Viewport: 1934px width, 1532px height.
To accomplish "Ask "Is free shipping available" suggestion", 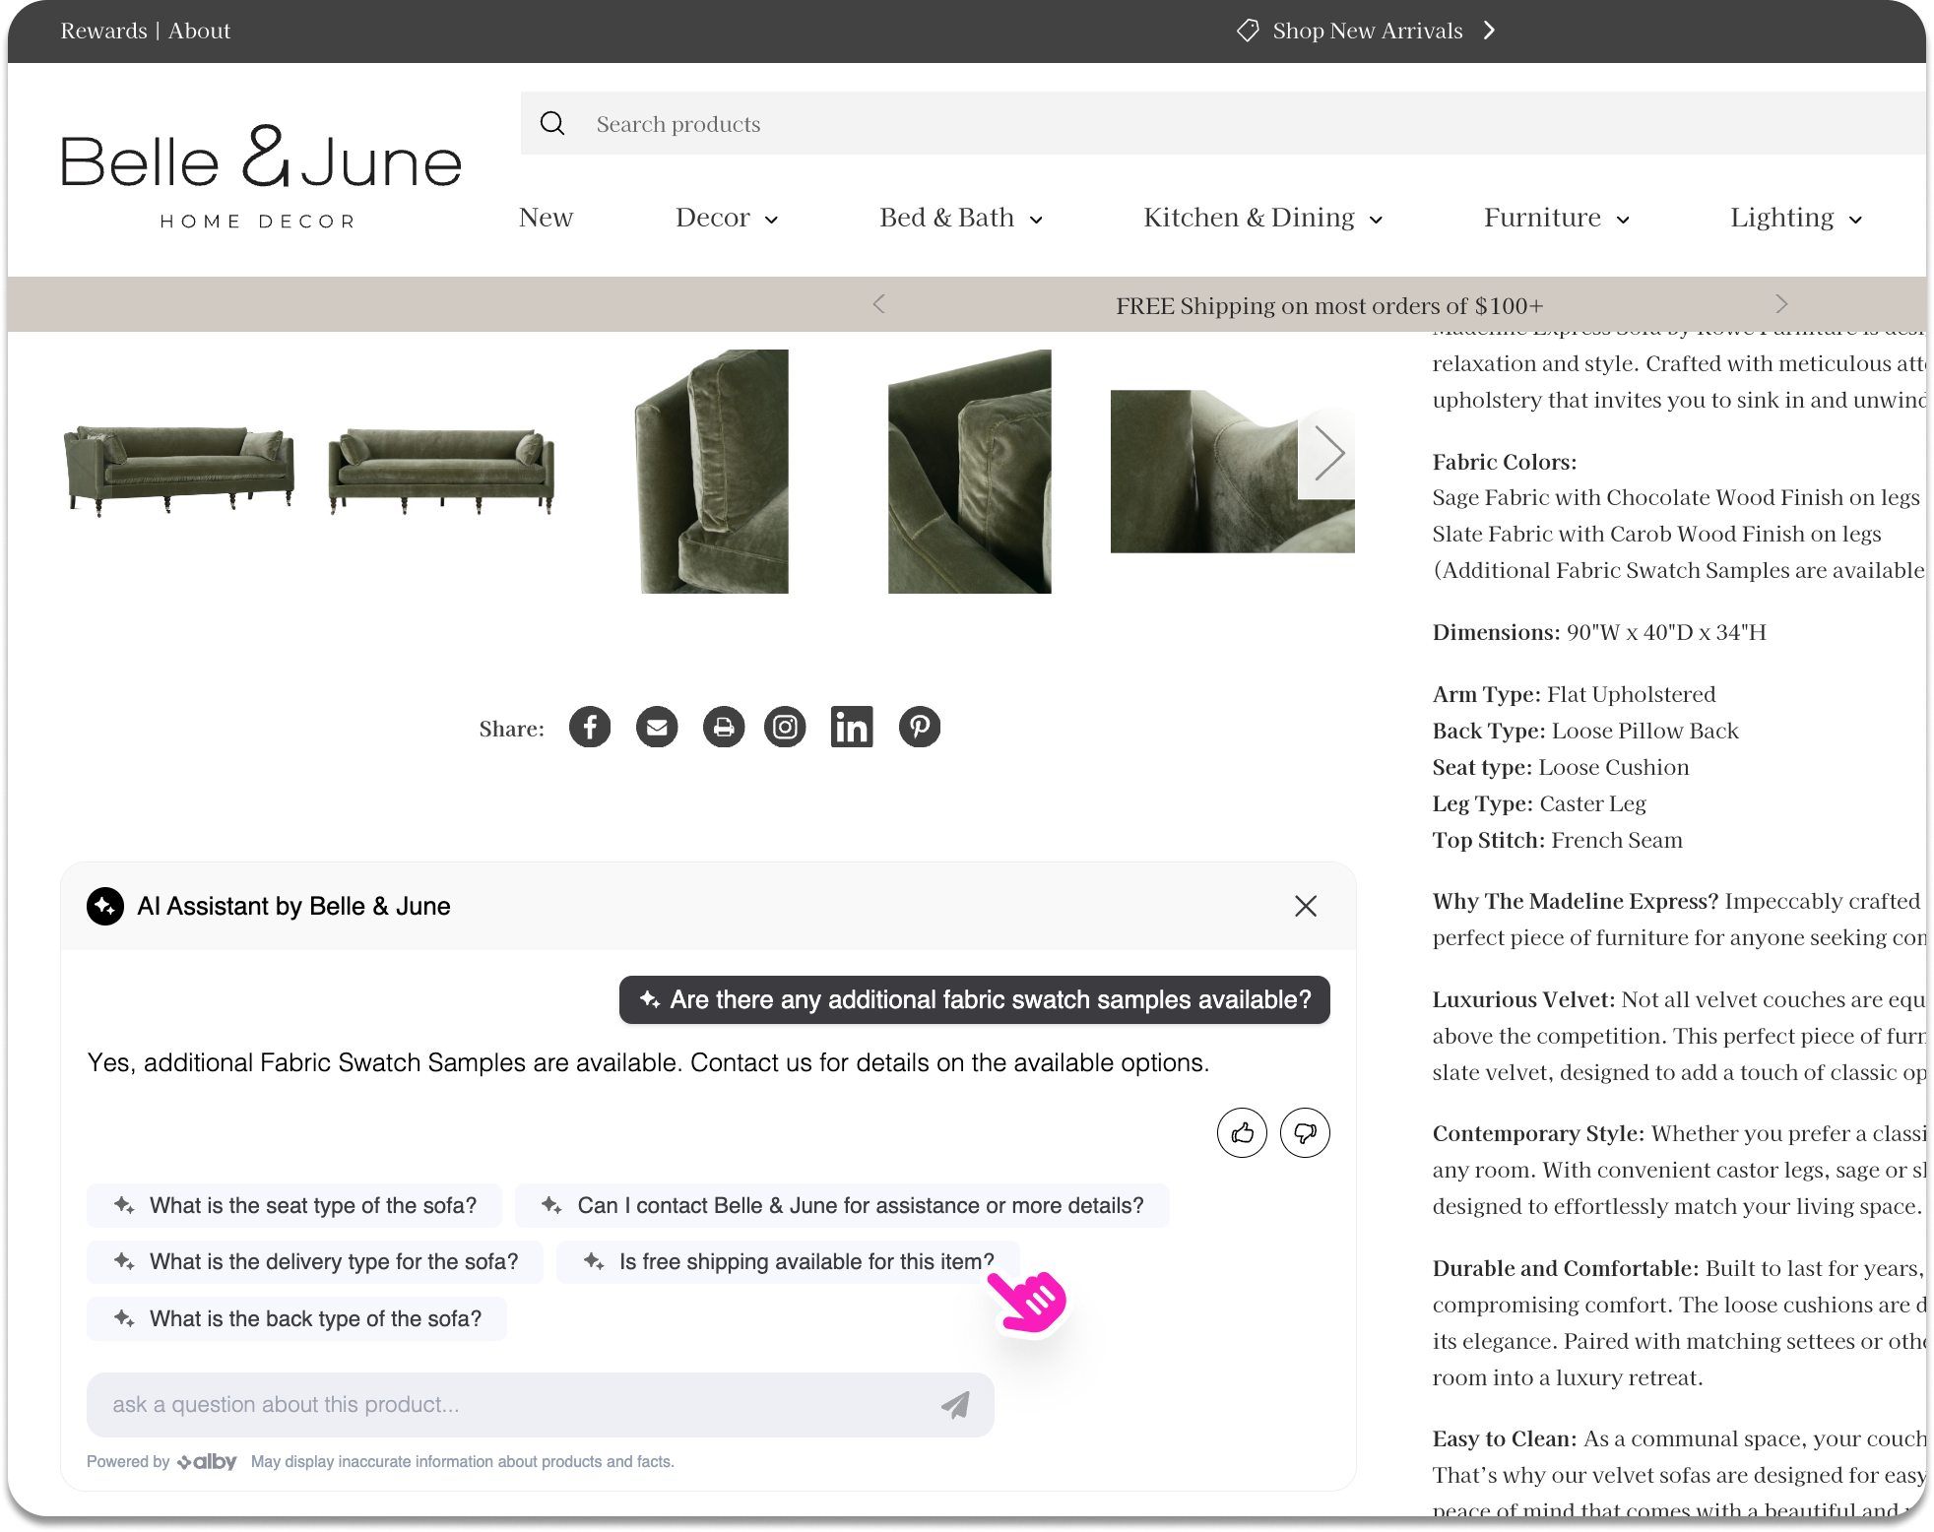I will [x=788, y=1262].
